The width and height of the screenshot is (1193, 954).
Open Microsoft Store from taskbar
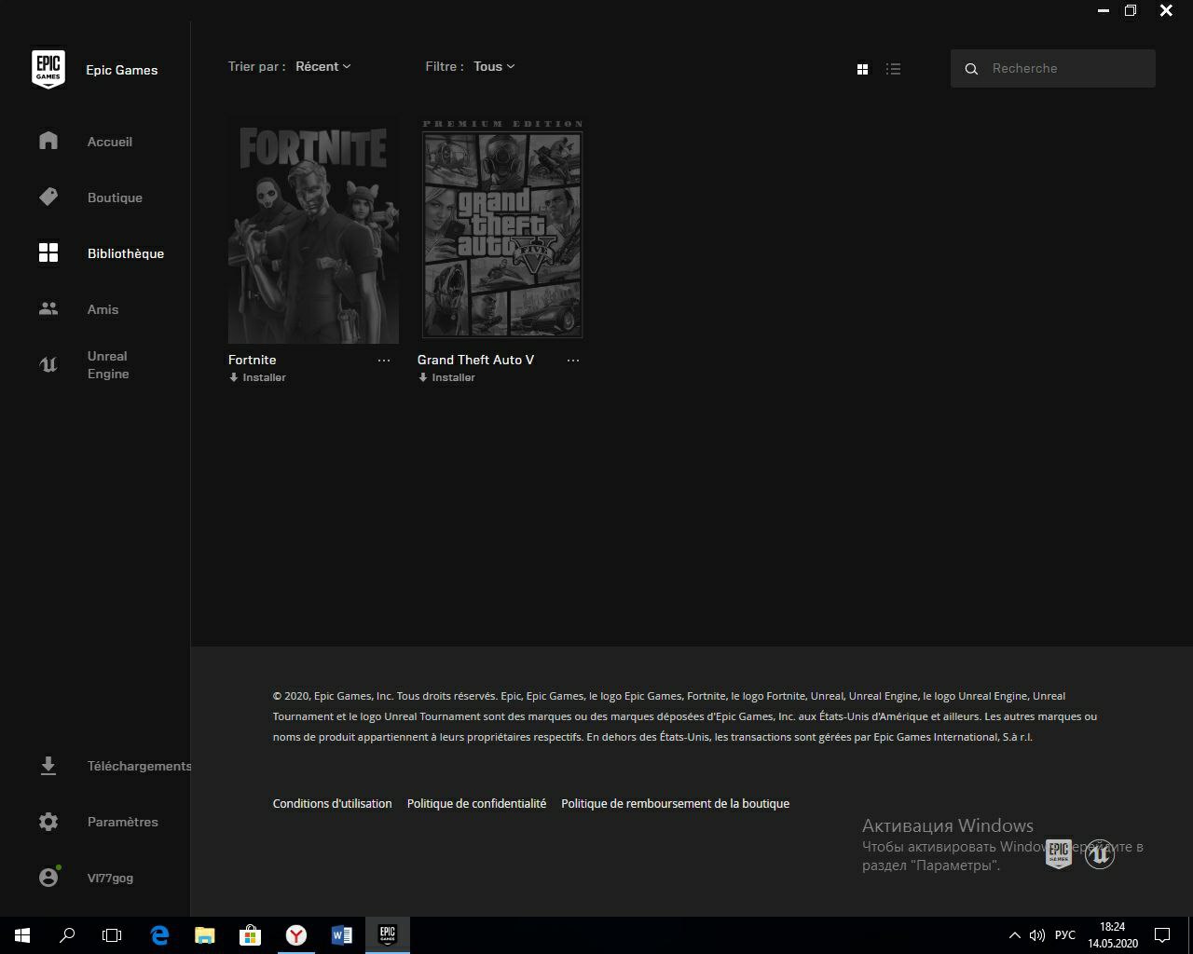(250, 934)
